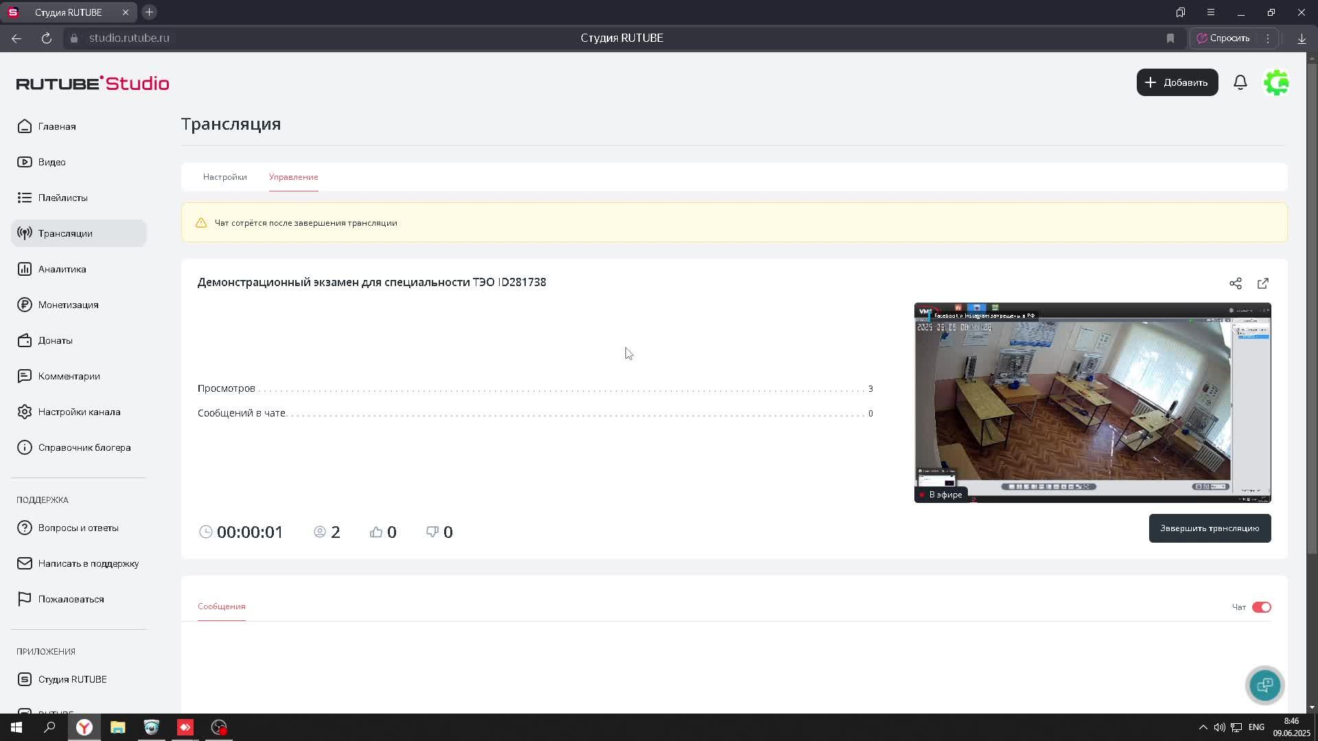Open the green profile avatar

[1277, 82]
